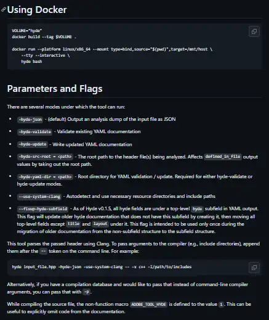The image size is (269, 320).
Task: Click the -hyde-yaml-dir = <path> code label
Action: coord(45,176)
